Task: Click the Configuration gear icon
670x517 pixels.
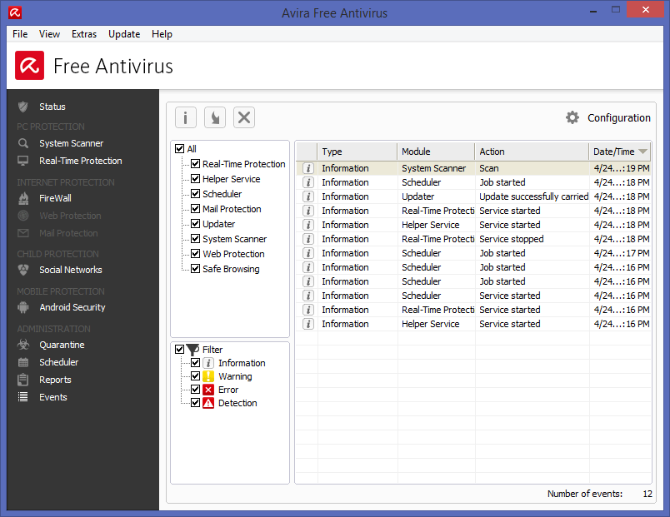Action: click(572, 117)
